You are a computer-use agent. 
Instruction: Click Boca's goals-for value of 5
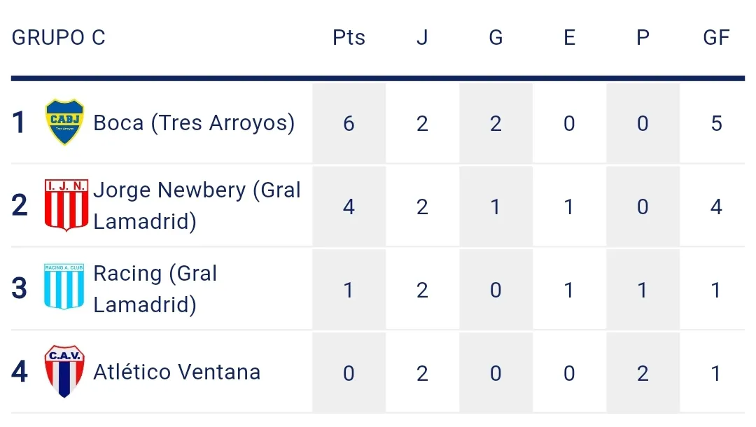pos(716,124)
